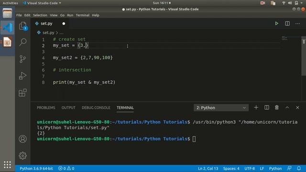Open the feedback icon in status bar

[289, 168]
